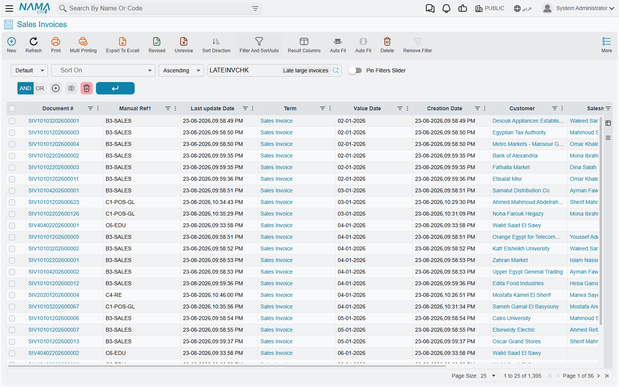The height and width of the screenshot is (387, 619).
Task: Open PUBLIC company selector
Action: pos(490,9)
